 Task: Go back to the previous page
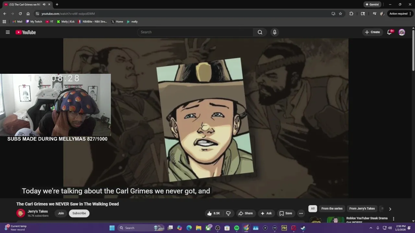point(5,14)
